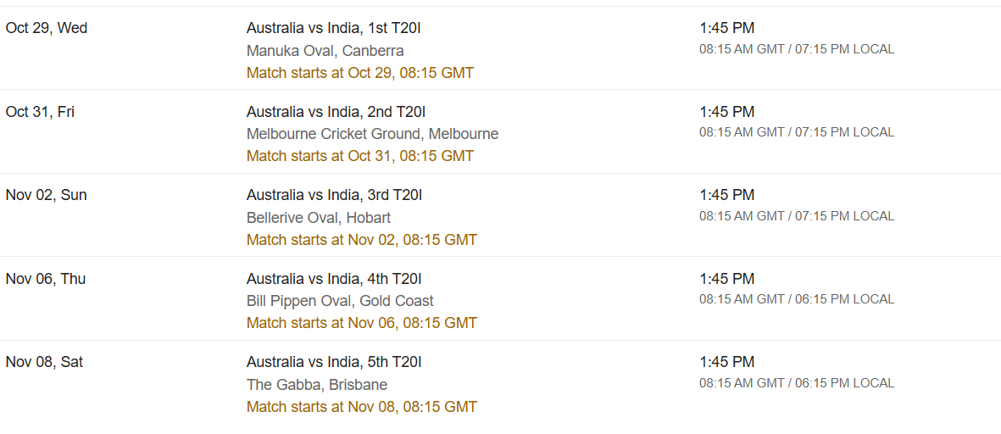Select the Nov 02, Sun date label

click(x=46, y=195)
